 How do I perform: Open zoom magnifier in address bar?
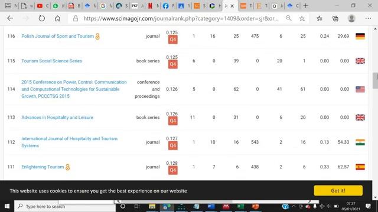[289, 18]
